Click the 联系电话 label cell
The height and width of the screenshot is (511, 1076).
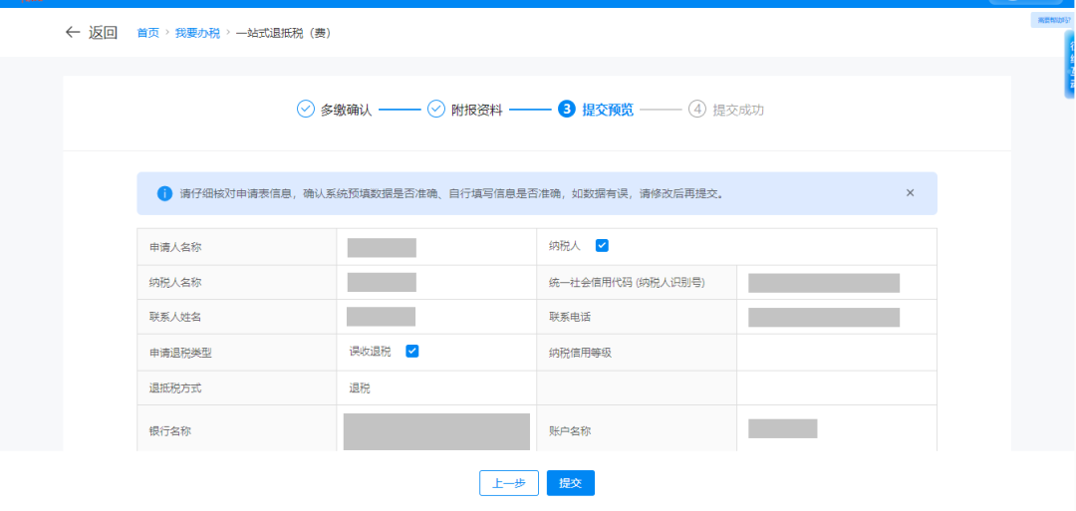[x=637, y=317]
